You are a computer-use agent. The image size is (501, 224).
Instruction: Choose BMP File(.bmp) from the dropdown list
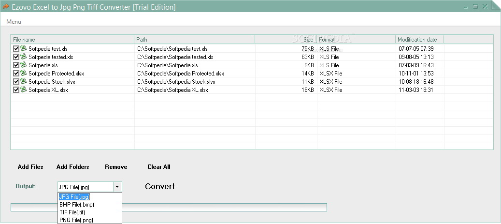tap(90, 205)
